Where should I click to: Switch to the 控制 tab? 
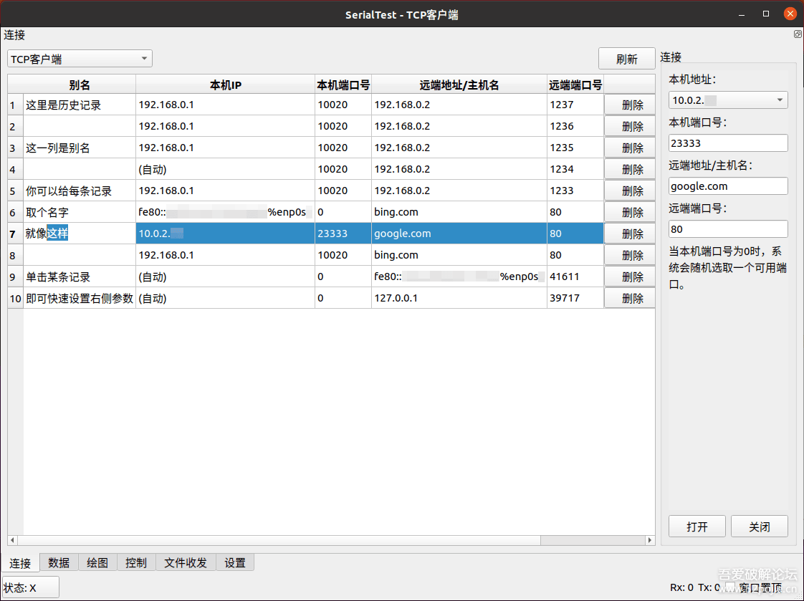pos(136,562)
